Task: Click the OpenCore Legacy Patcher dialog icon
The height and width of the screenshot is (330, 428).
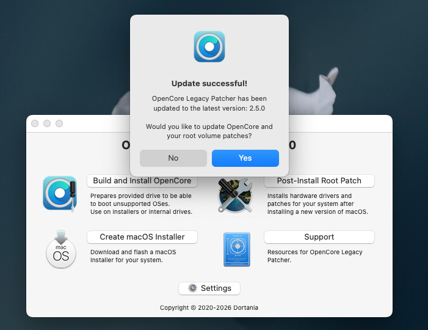Action: tap(209, 46)
